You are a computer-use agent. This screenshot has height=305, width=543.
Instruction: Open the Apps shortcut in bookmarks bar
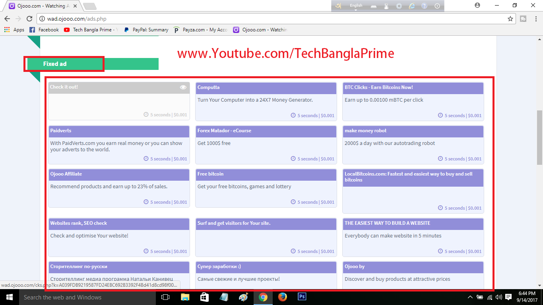click(14, 30)
